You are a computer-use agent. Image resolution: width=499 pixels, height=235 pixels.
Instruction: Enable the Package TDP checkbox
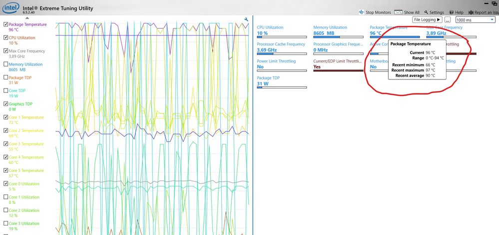click(x=5, y=77)
